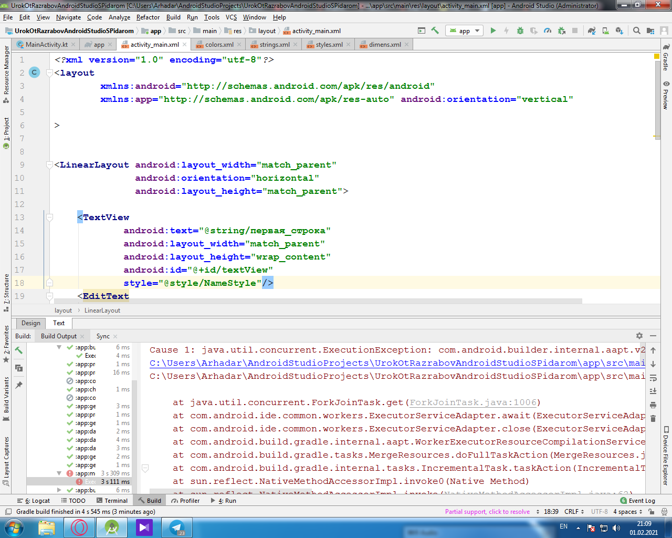Toggle Build Variants tool window
Image resolution: width=672 pixels, height=538 pixels.
click(6, 399)
